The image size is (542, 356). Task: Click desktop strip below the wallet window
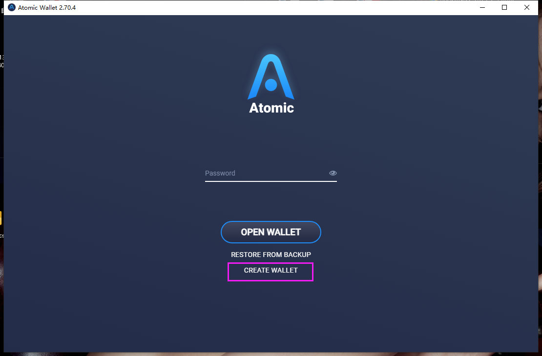click(x=271, y=354)
